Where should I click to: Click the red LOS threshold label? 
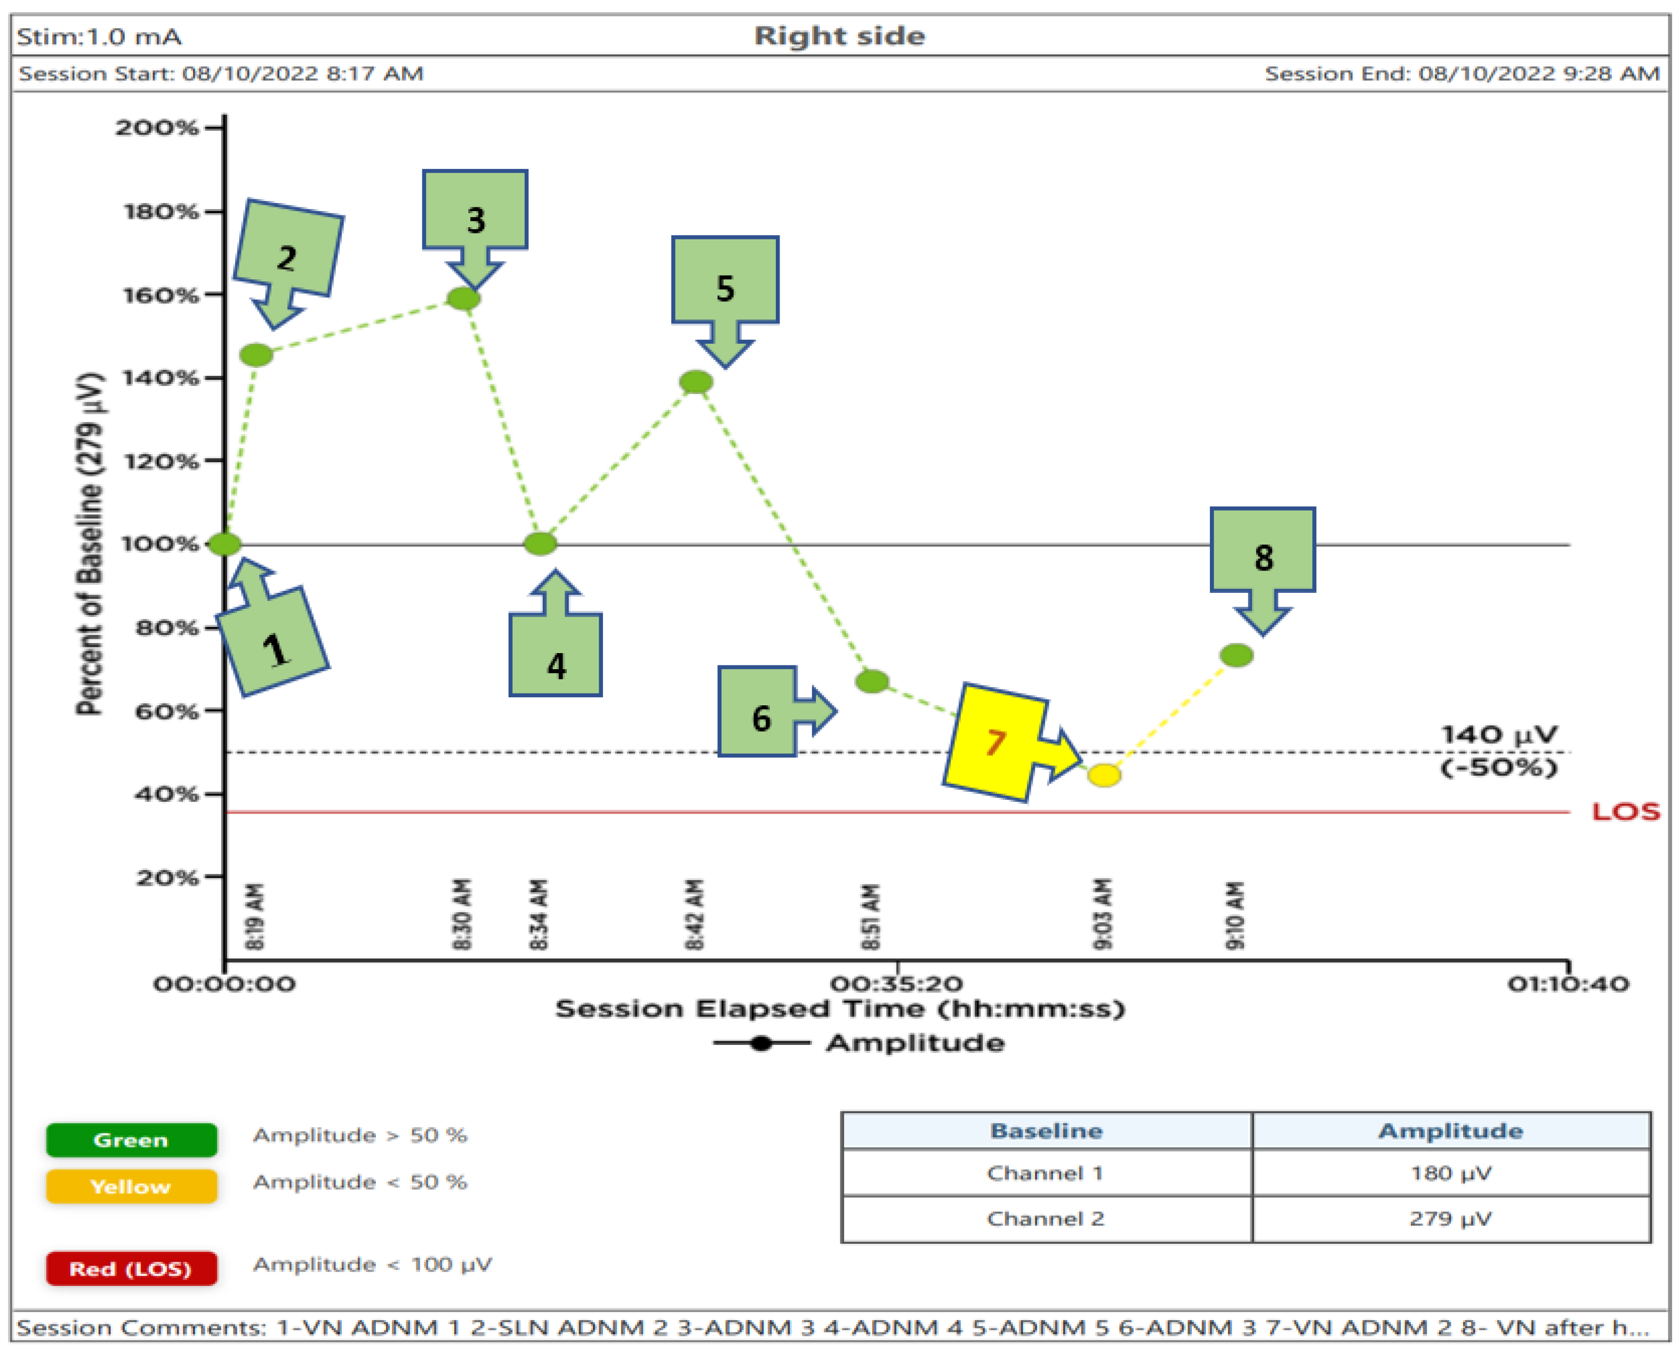tap(1625, 811)
